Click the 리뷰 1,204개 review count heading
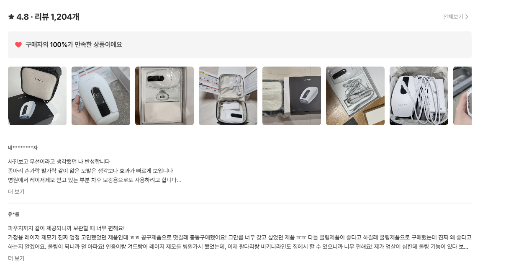The height and width of the screenshot is (265, 511). 57,17
